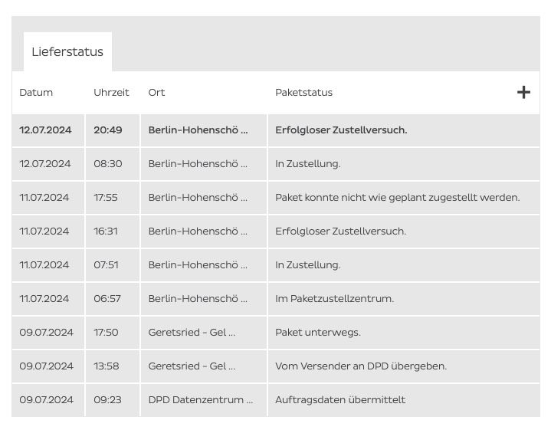Select the bold Erfolgloser Zustellversuch status at 20:49

pos(341,130)
